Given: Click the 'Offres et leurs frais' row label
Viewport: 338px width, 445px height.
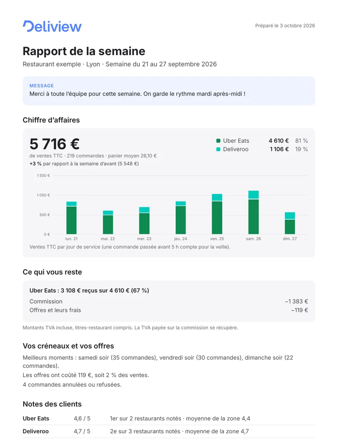Looking at the screenshot, I should click(55, 310).
